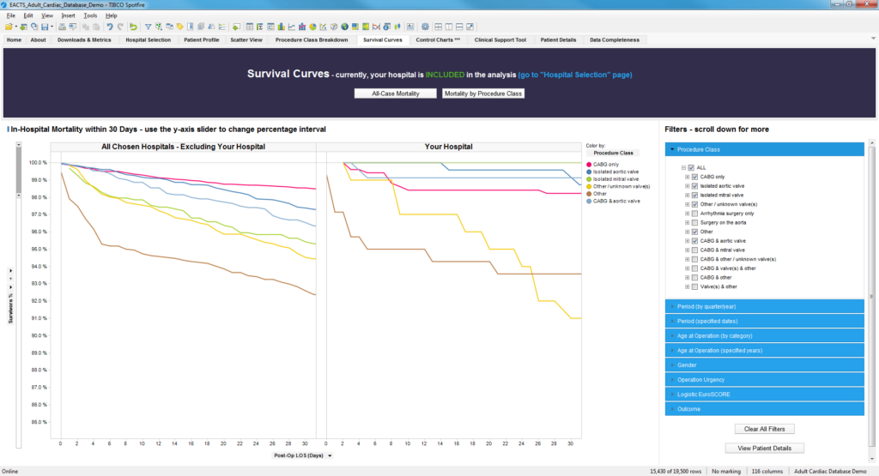
Task: Check the Arrhythmia surgery only checkbox
Action: coord(694,213)
